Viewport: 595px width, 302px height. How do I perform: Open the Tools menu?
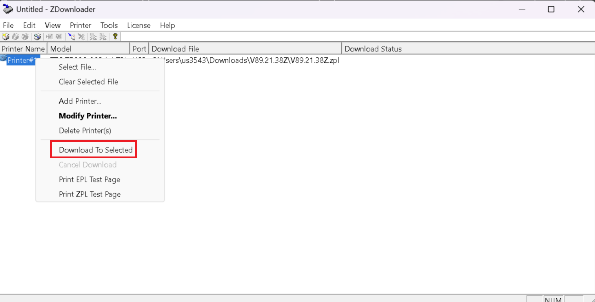click(109, 25)
